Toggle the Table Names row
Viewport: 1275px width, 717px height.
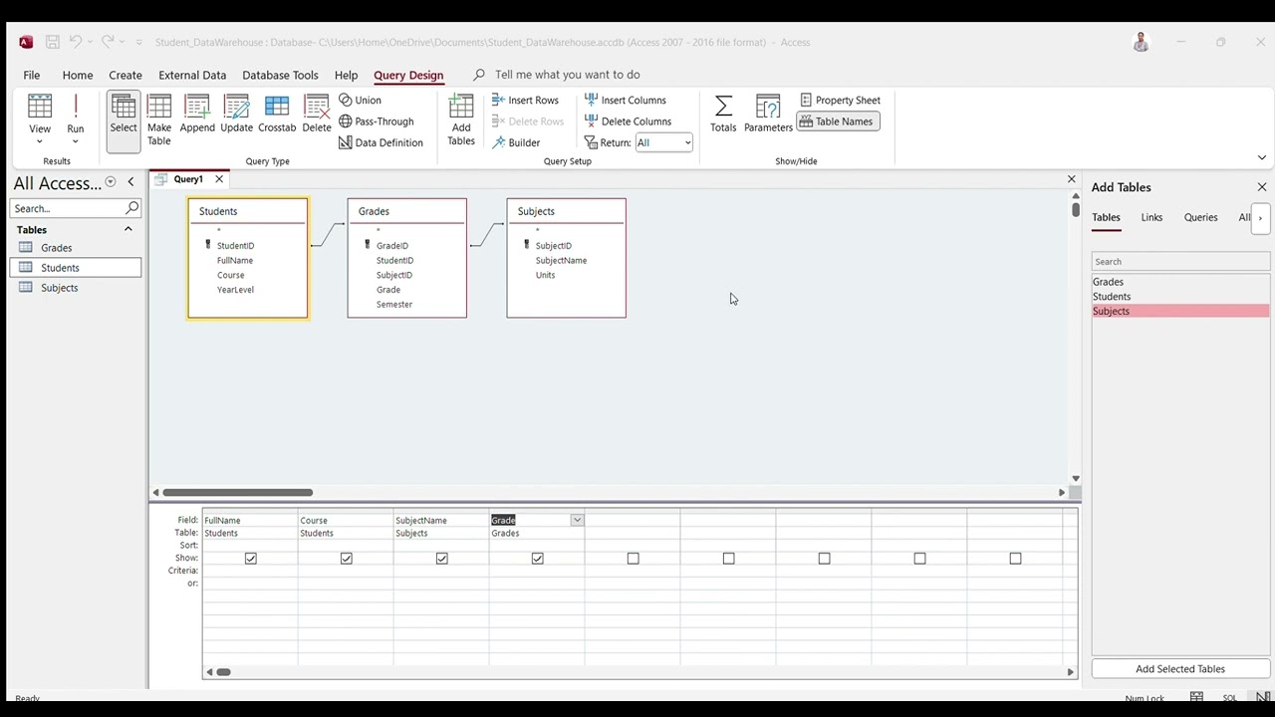(x=837, y=121)
